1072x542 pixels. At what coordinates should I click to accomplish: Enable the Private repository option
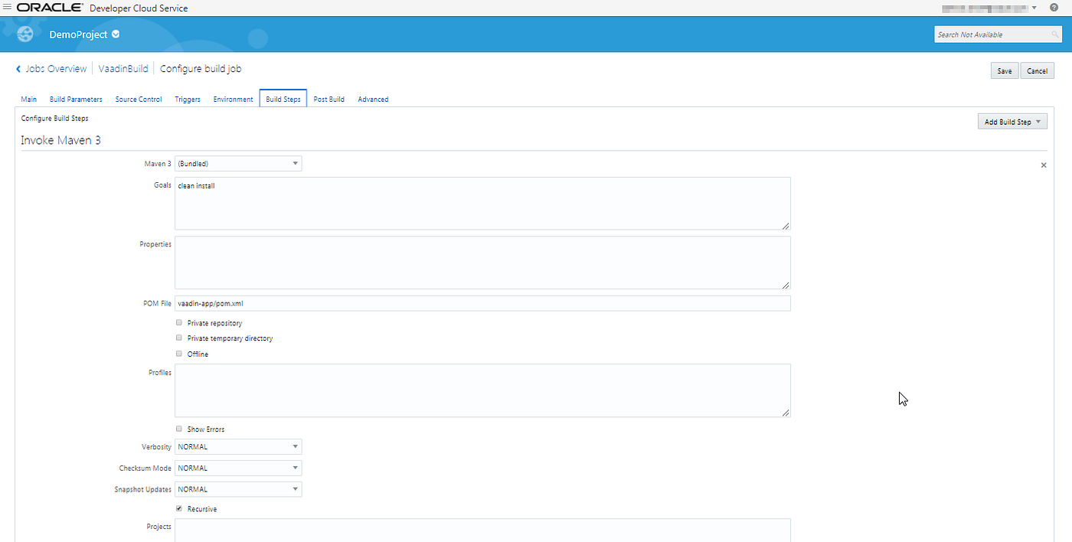pyautogui.click(x=178, y=322)
